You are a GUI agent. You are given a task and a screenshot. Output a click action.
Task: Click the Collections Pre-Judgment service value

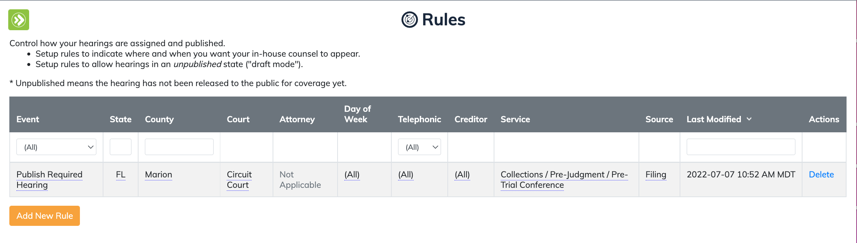564,179
